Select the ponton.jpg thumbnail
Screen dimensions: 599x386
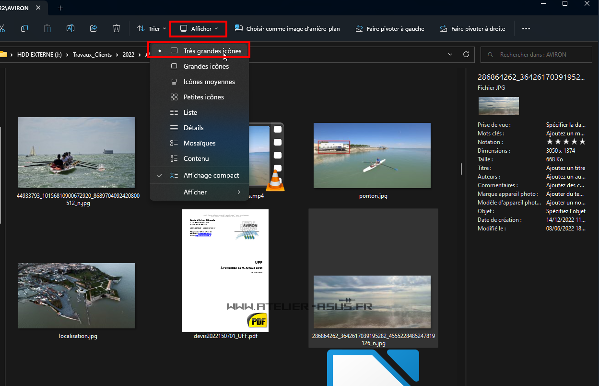coord(372,156)
